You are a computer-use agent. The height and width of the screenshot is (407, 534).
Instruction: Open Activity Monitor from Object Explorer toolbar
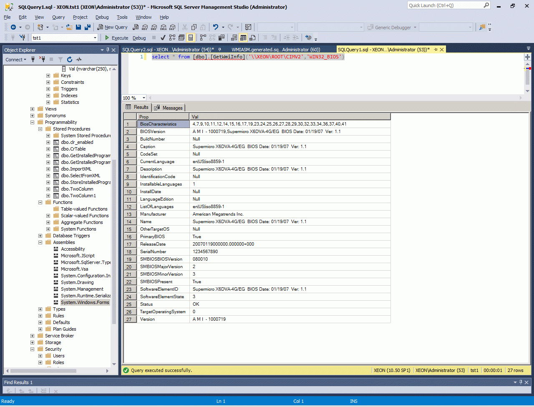pos(79,60)
